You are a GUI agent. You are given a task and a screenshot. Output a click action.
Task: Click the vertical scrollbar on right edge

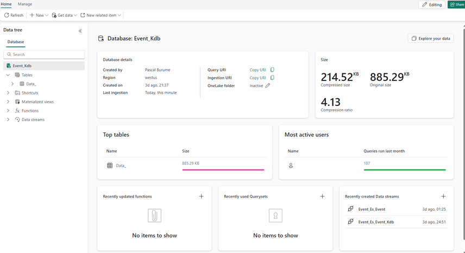coord(464,134)
